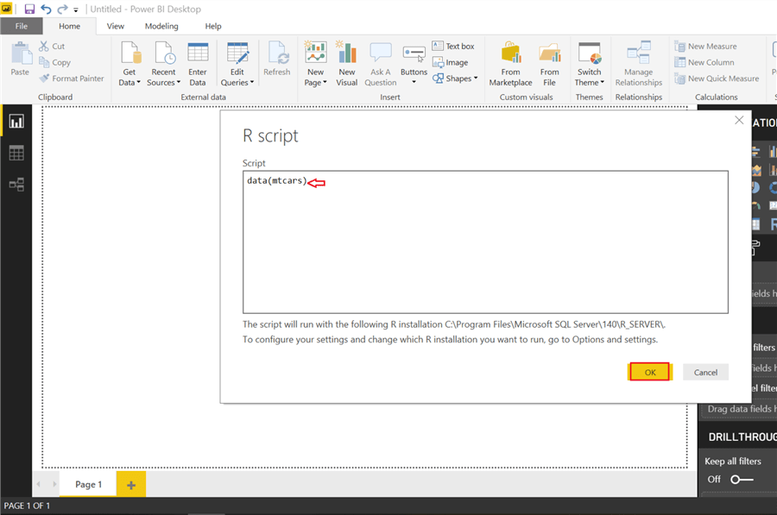Toggle the Keep all filters switch
777x515 pixels.
tap(742, 480)
